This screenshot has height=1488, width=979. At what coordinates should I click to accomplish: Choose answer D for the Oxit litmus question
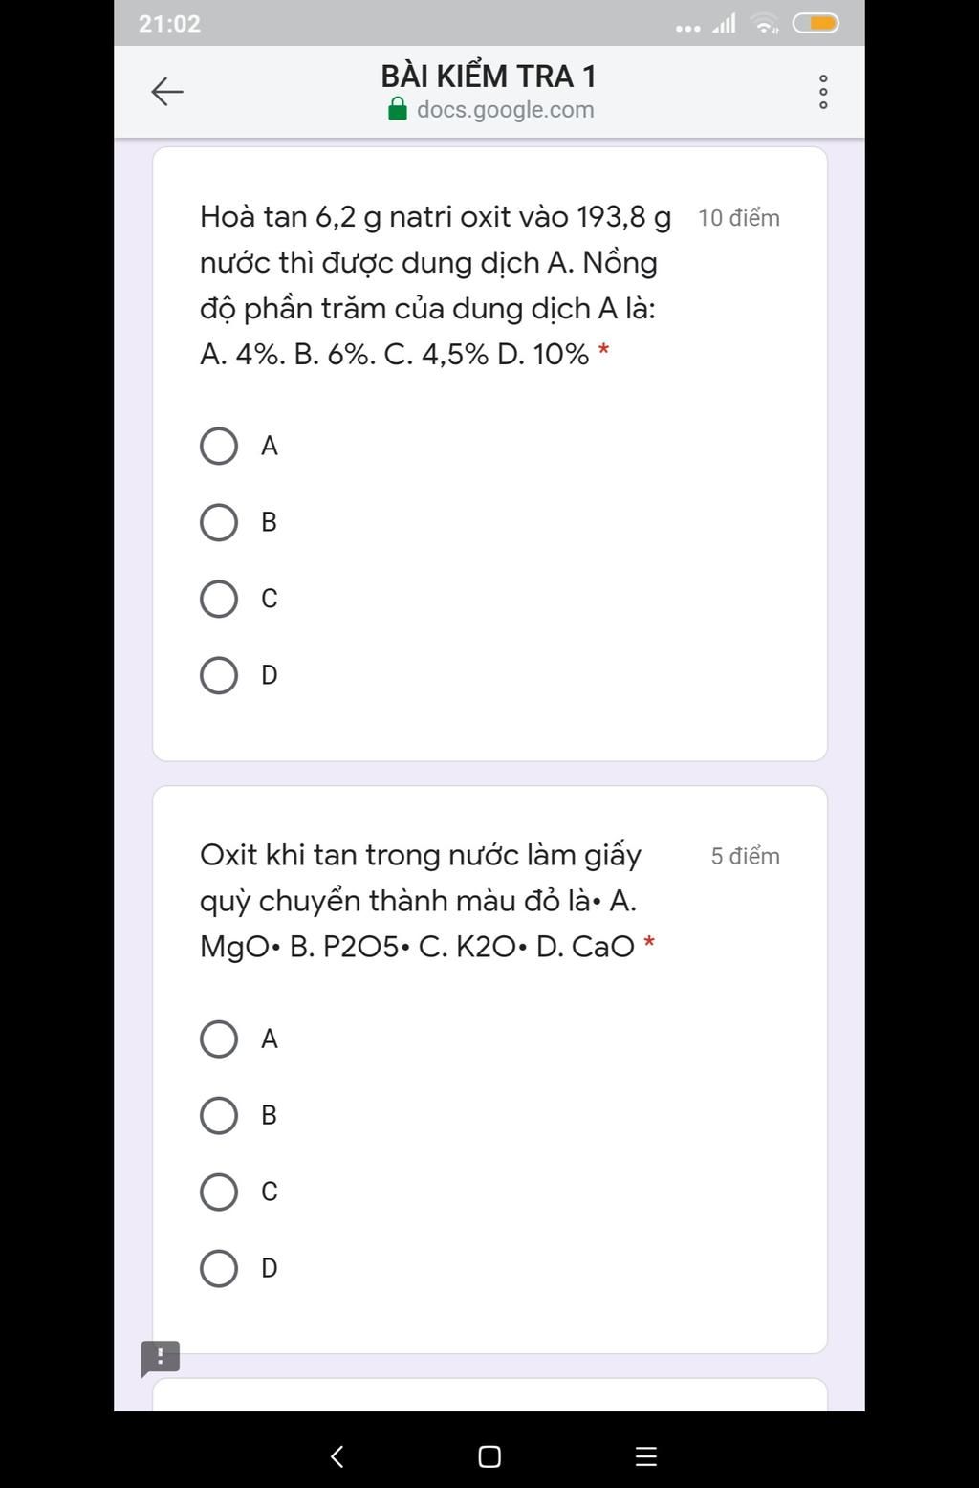219,1268
